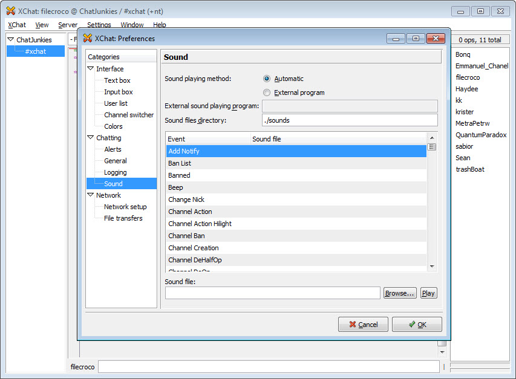The height and width of the screenshot is (379, 516).
Task: Select Network setup category
Action: (125, 207)
